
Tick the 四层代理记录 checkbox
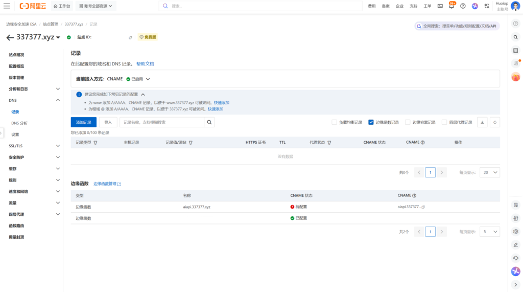pyautogui.click(x=444, y=122)
